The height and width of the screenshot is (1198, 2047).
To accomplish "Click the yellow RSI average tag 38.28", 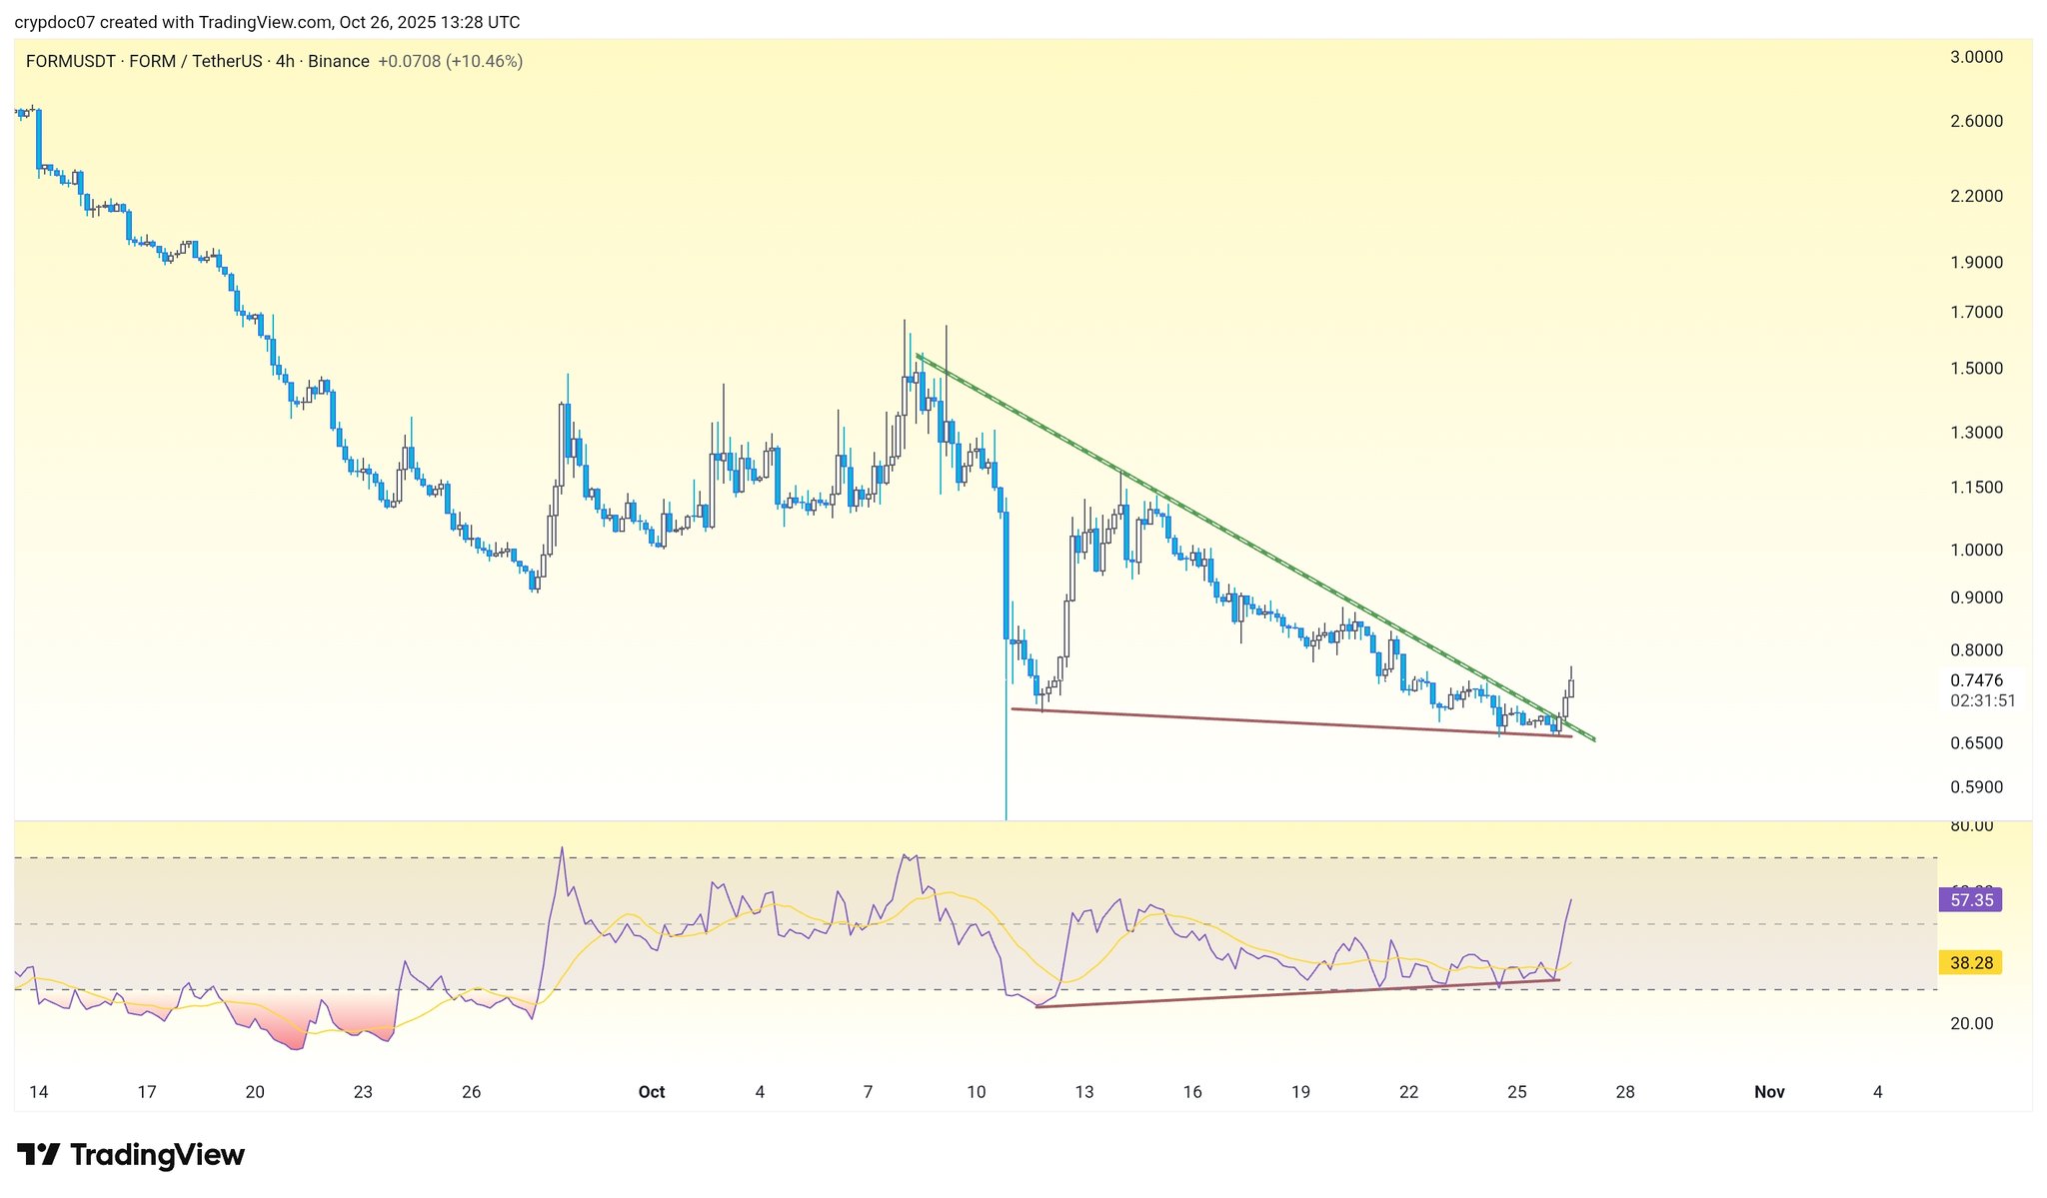I will coord(1971,963).
